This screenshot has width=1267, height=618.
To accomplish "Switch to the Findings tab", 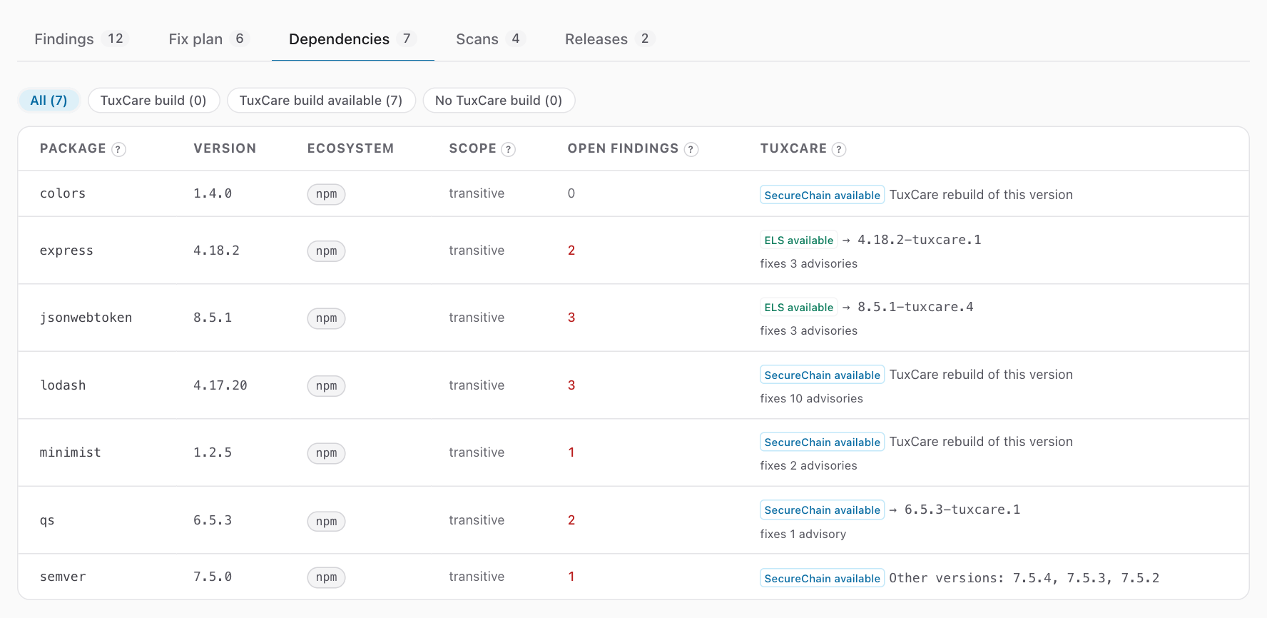I will coord(80,39).
